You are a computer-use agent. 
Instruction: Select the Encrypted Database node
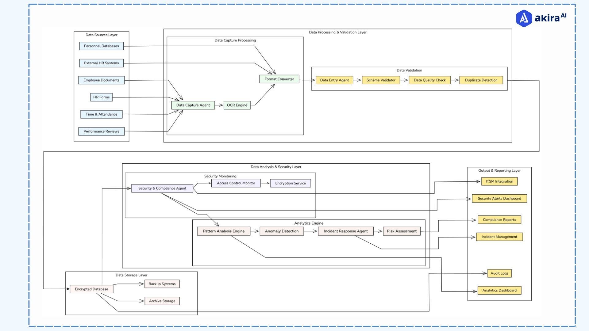coord(91,289)
